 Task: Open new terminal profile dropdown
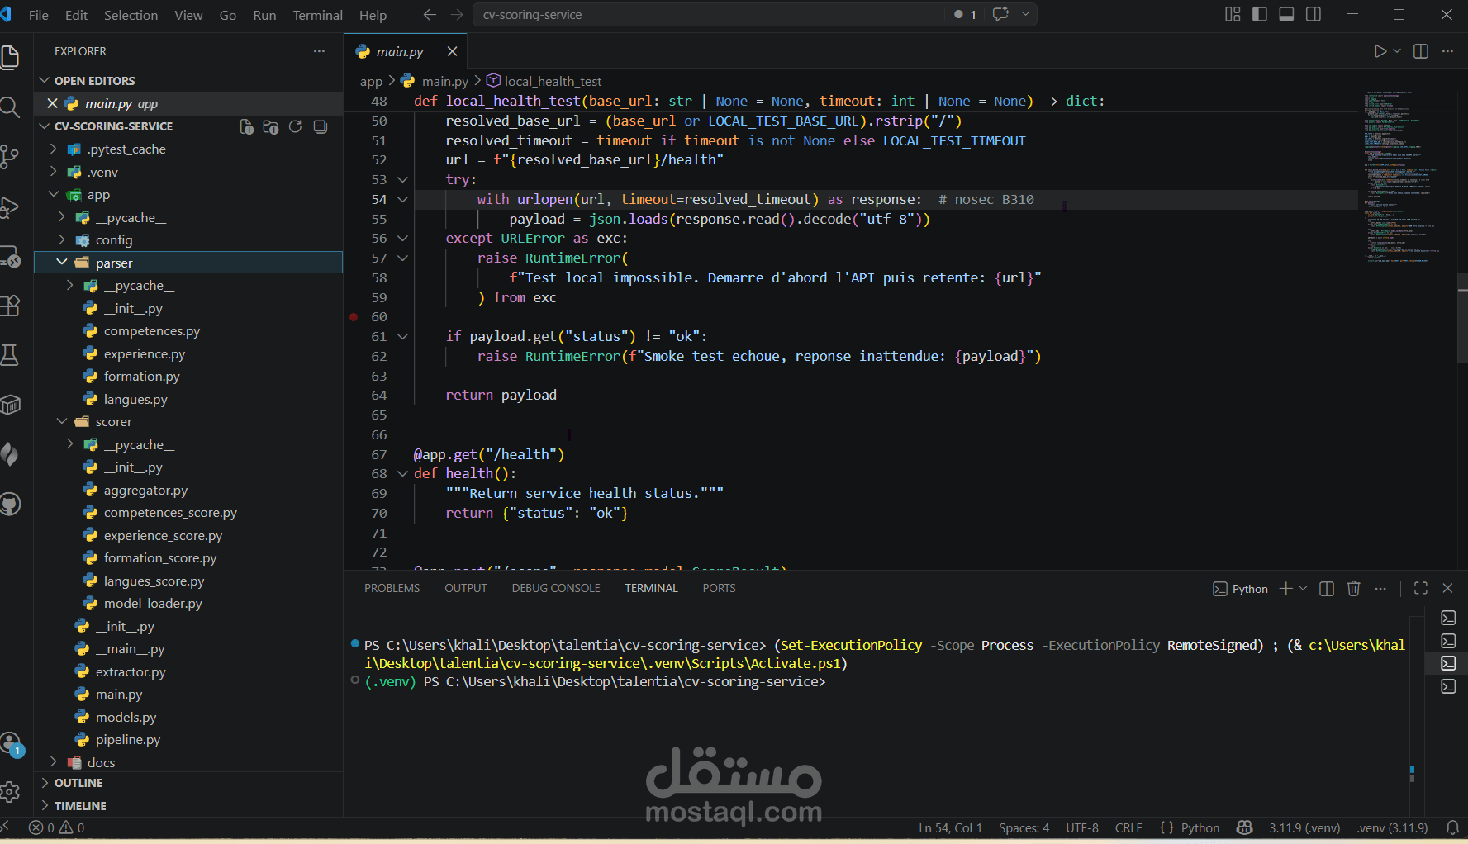click(1304, 588)
